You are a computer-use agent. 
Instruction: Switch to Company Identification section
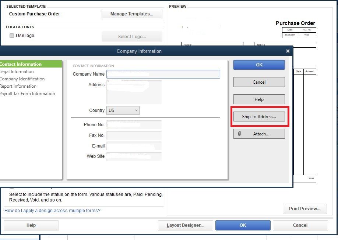[x=22, y=79]
